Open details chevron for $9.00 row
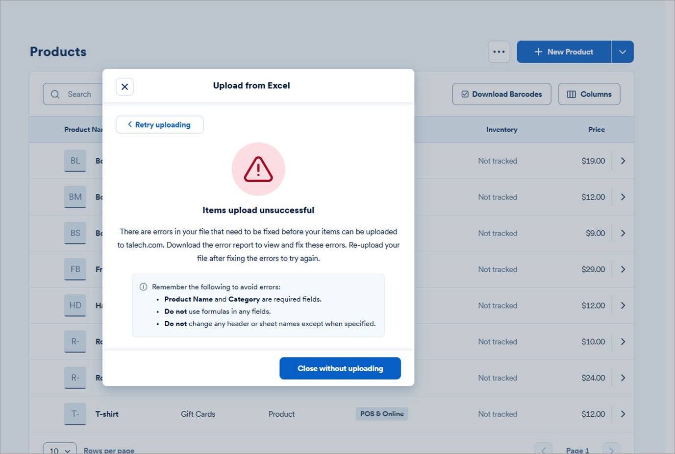 point(623,233)
